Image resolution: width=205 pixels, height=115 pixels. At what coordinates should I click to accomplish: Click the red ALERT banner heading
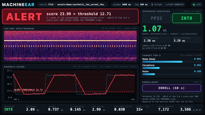(24, 17)
